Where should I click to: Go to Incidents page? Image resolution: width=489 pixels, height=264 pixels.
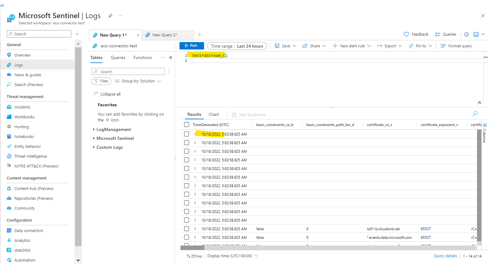point(22,107)
